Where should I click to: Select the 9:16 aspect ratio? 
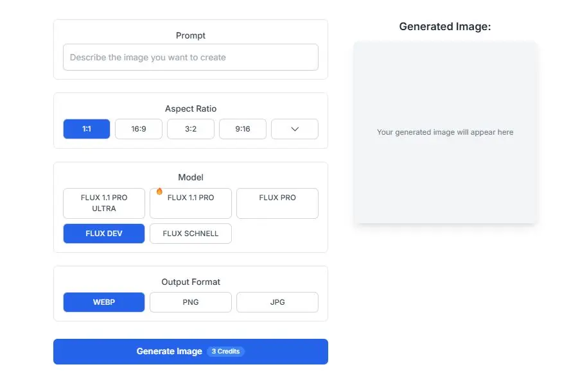tap(242, 128)
